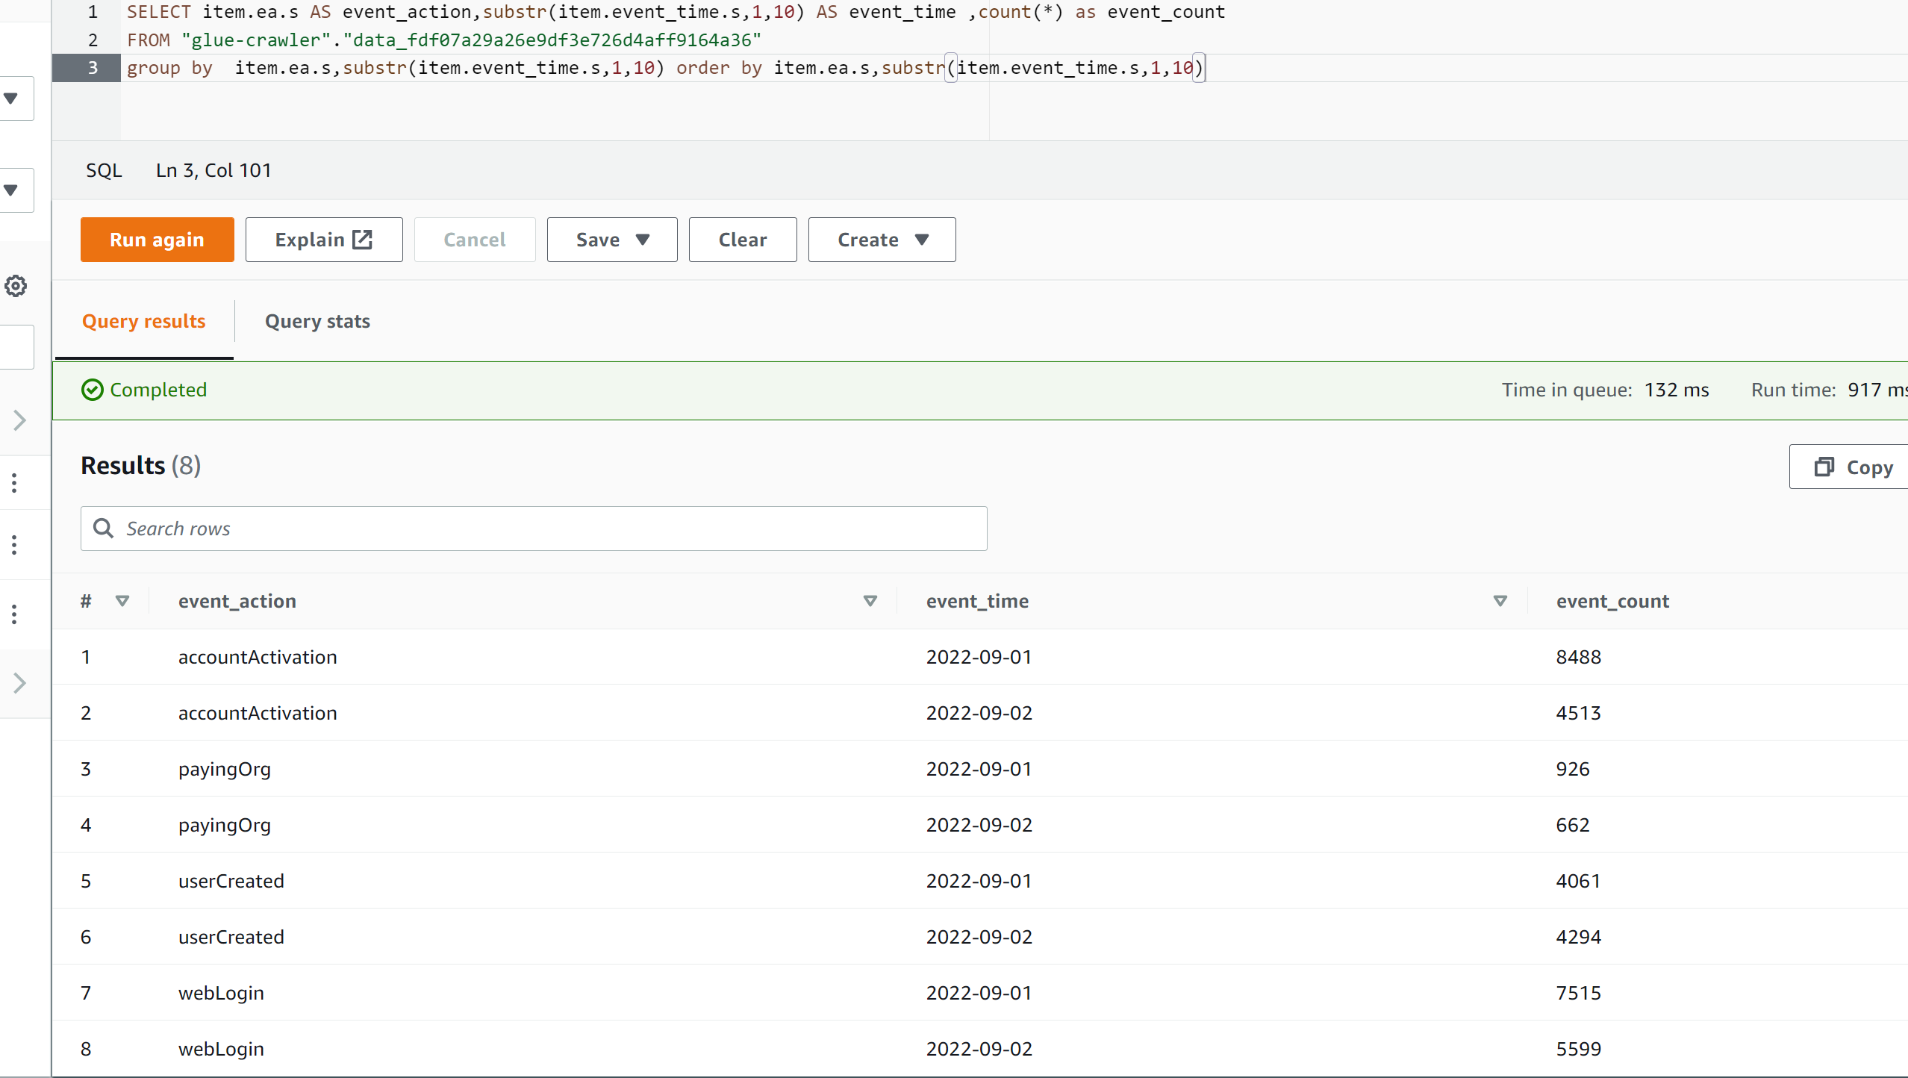The image size is (1908, 1078).
Task: Switch to the Query results tab
Action: (144, 321)
